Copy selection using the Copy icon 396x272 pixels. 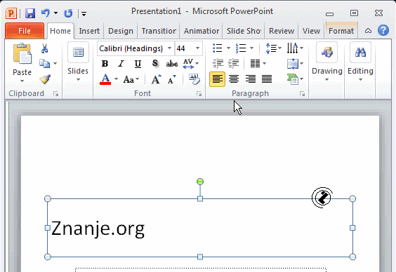(x=45, y=64)
